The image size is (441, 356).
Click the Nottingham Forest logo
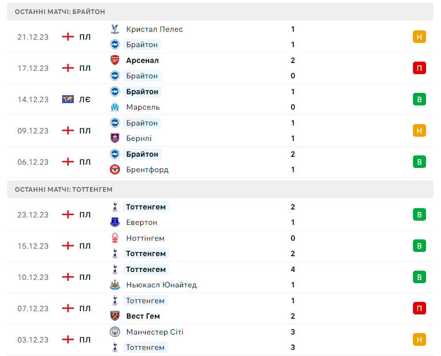(114, 238)
